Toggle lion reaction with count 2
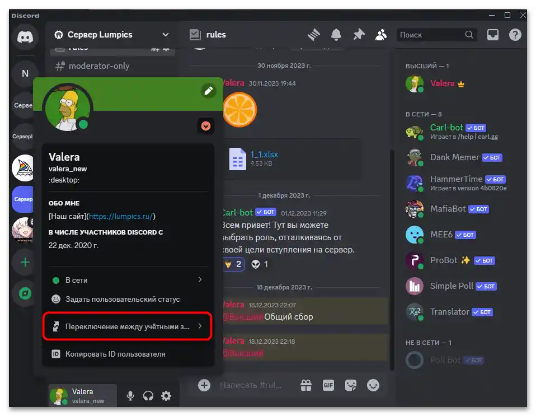Image resolution: width=536 pixels, height=416 pixels. pos(234,264)
